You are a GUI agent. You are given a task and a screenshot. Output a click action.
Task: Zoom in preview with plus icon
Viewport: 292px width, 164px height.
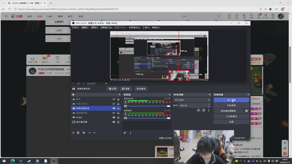coord(84,84)
